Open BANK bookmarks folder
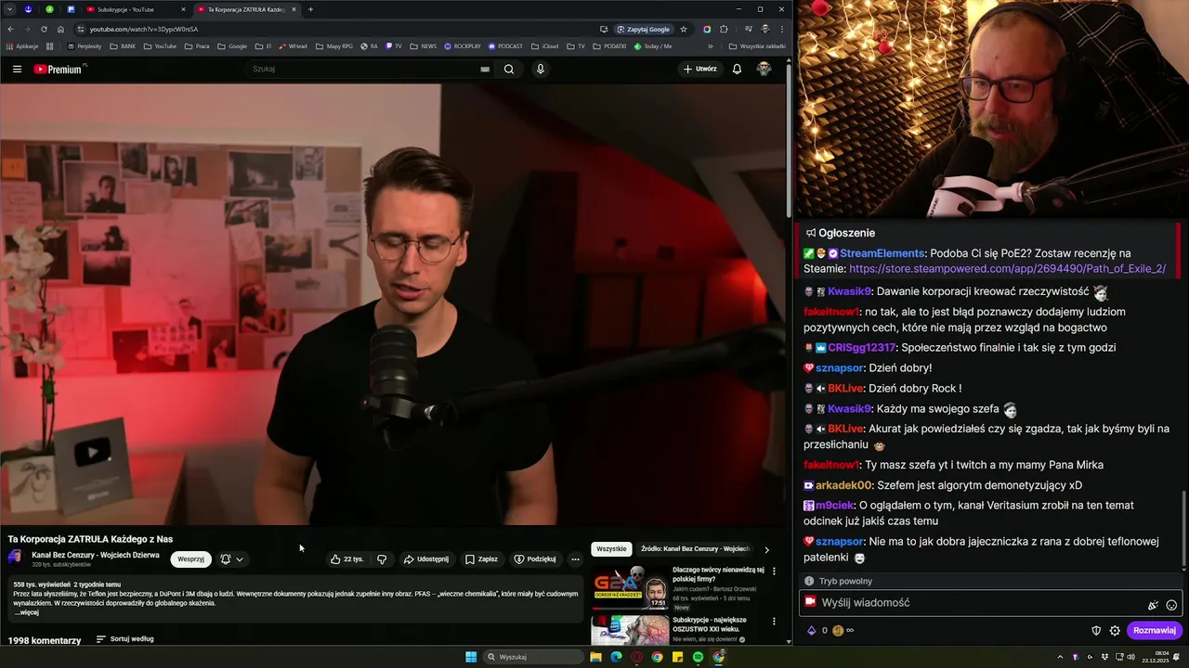This screenshot has height=668, width=1189. point(123,46)
